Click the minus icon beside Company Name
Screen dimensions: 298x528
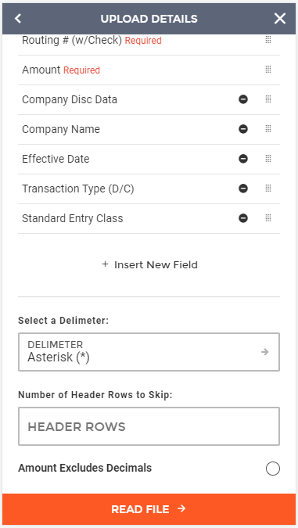coord(243,129)
